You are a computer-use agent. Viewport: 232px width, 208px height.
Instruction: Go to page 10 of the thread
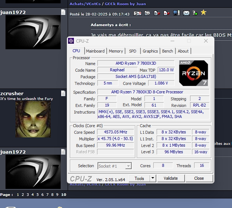64,195
